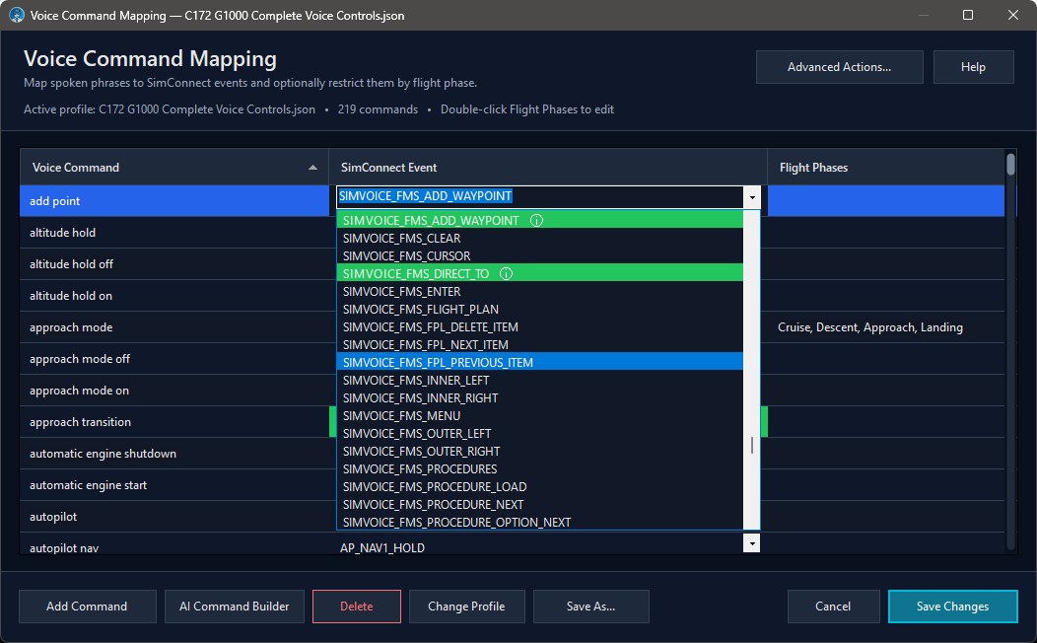Select SIMVOICE_FMS_FLIGHT_PLAN event
This screenshot has height=643, width=1037.
pos(539,310)
